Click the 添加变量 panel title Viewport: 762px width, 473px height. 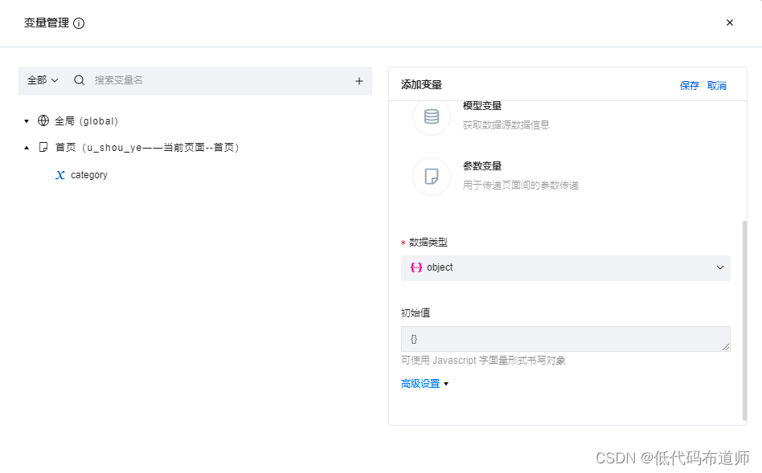click(x=421, y=84)
